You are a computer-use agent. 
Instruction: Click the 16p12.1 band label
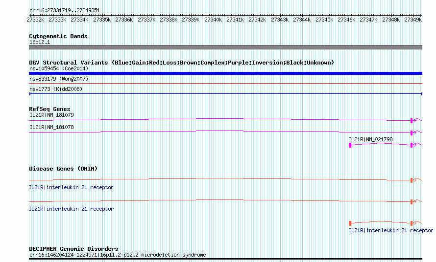tap(40, 42)
